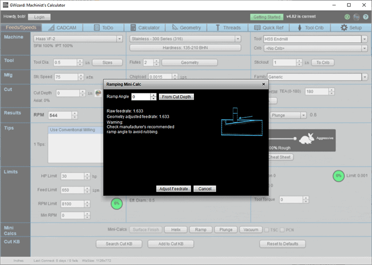Click the Feed Limit input field

click(72, 190)
